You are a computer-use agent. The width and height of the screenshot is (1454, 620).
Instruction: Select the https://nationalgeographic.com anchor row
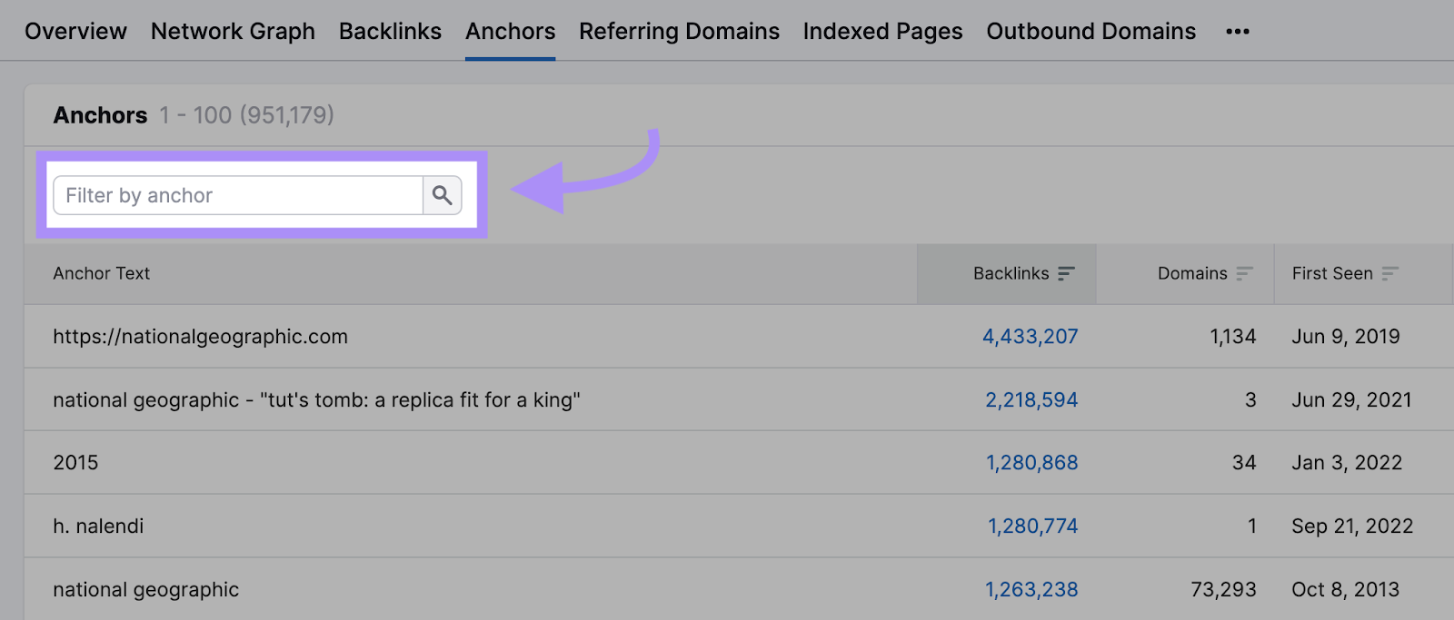[x=200, y=337]
